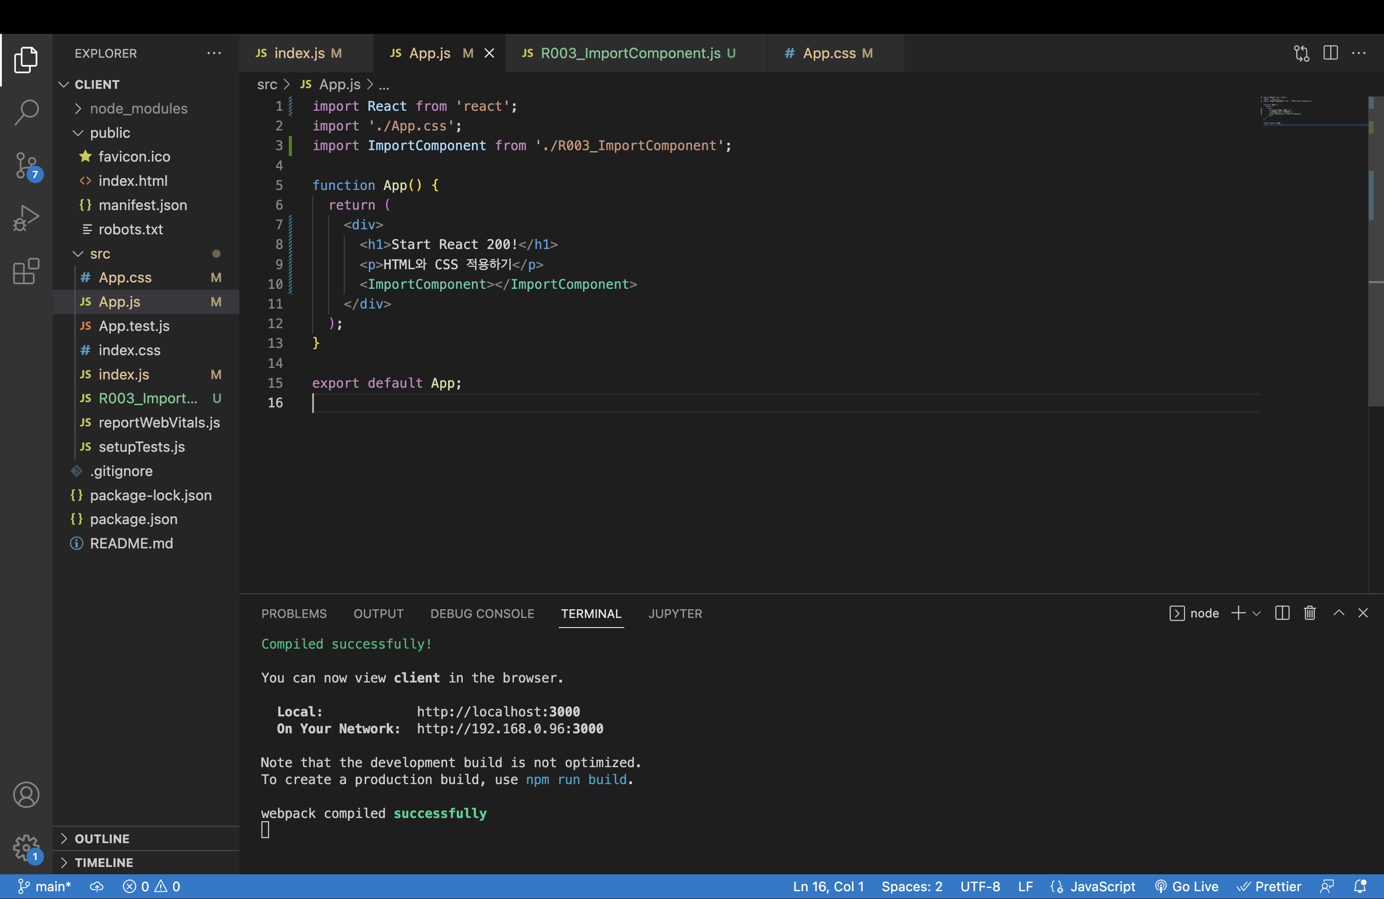Click the Open Changes compare icon
The image size is (1384, 899).
[x=1302, y=53]
